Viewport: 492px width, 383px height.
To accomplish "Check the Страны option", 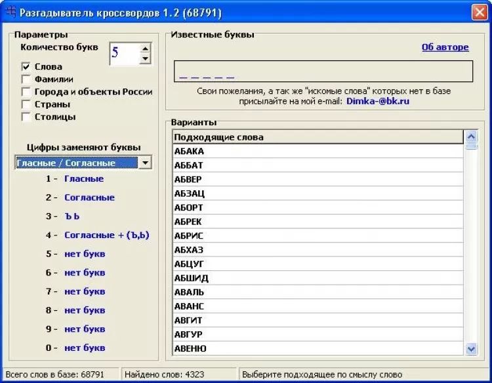I will pos(26,104).
